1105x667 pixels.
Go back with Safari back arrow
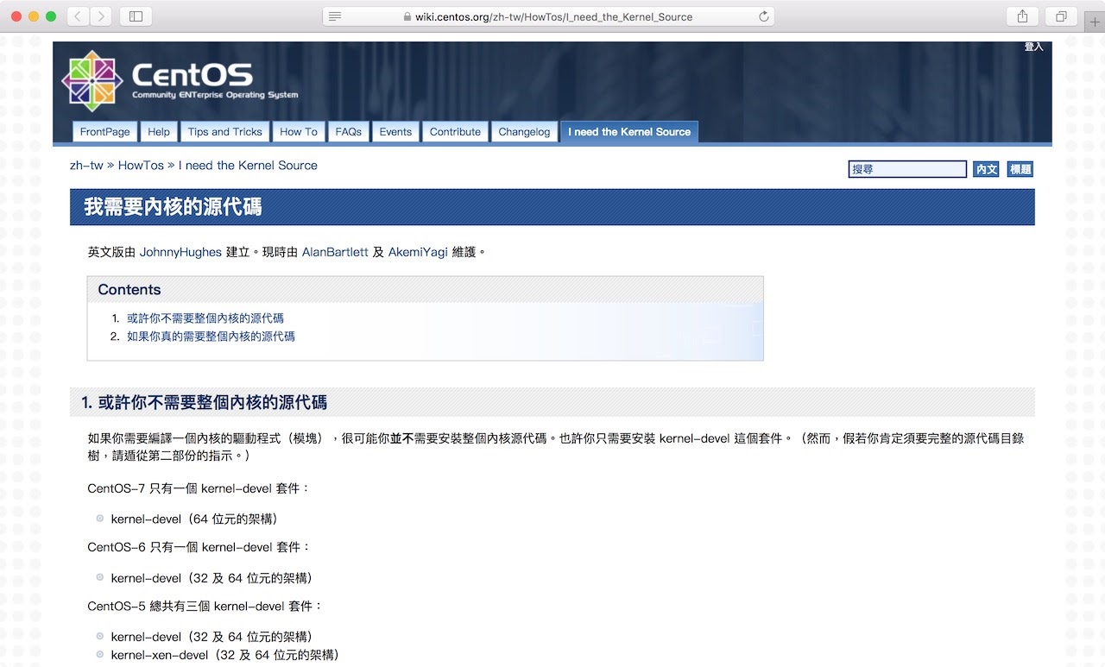[79, 16]
